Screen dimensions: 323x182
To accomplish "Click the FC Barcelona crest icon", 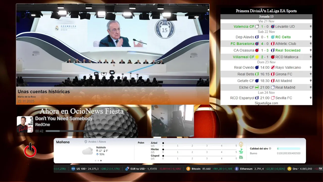I will [x=257, y=44].
